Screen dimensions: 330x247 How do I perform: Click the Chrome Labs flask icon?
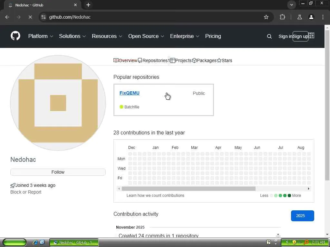coord(299,17)
